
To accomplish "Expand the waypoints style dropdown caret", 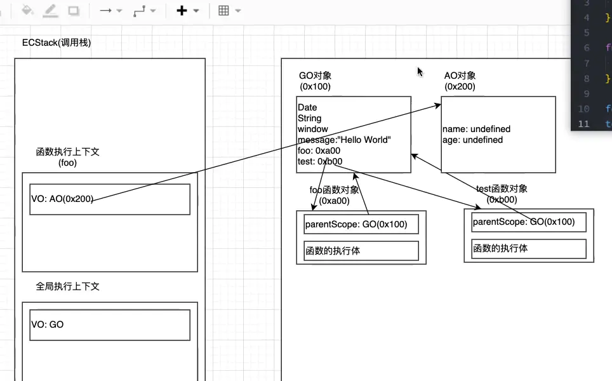I will pyautogui.click(x=153, y=11).
